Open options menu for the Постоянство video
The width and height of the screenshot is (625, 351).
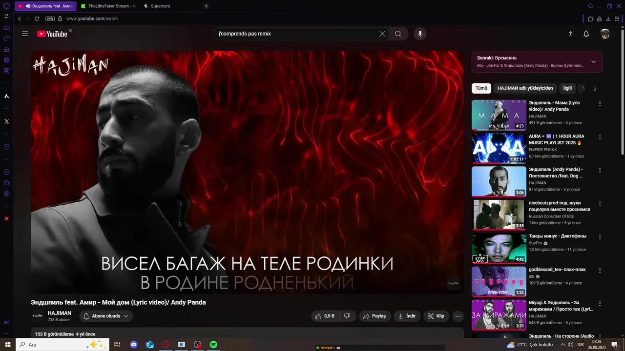pyautogui.click(x=600, y=170)
